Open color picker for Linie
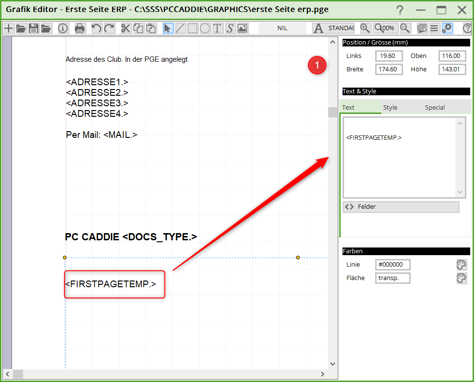 point(461,265)
